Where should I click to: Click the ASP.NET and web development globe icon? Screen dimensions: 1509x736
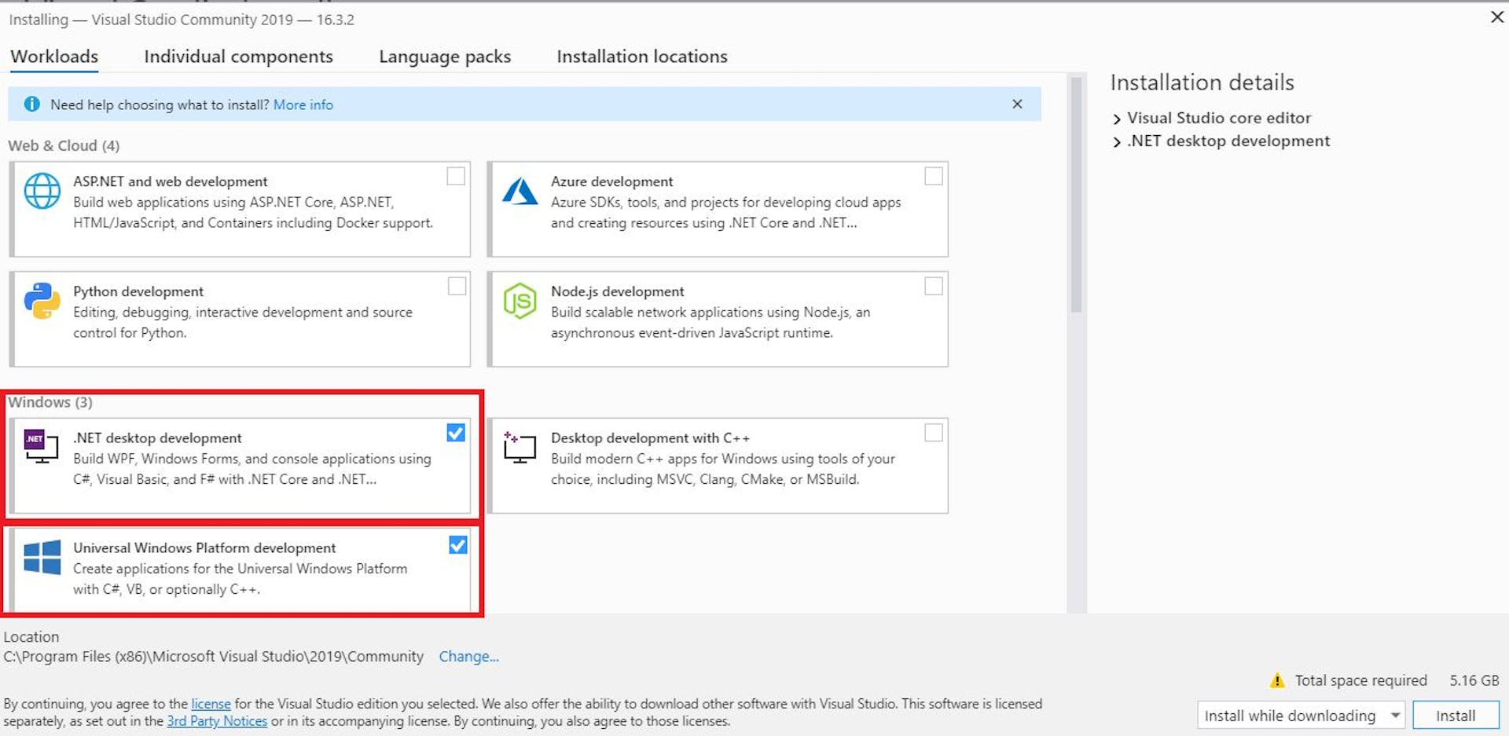coord(42,190)
